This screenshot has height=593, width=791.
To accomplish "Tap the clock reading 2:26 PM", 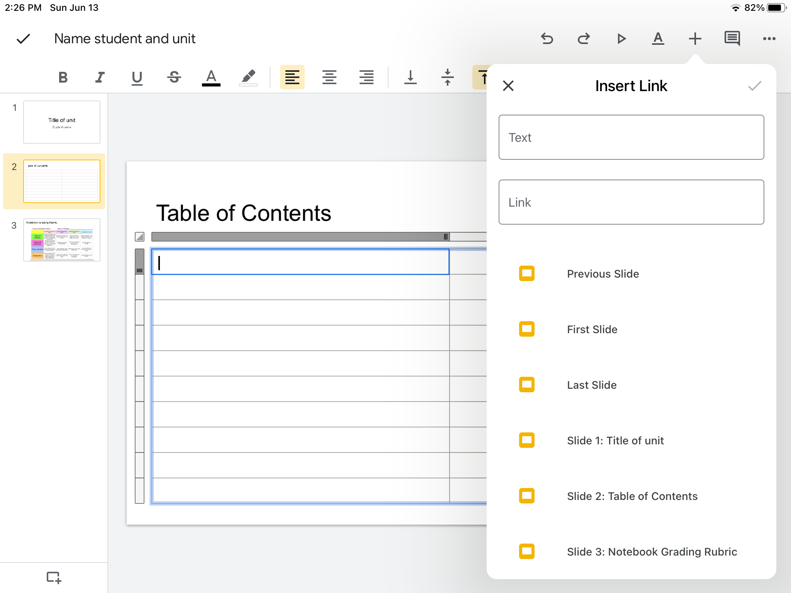I will pos(23,8).
